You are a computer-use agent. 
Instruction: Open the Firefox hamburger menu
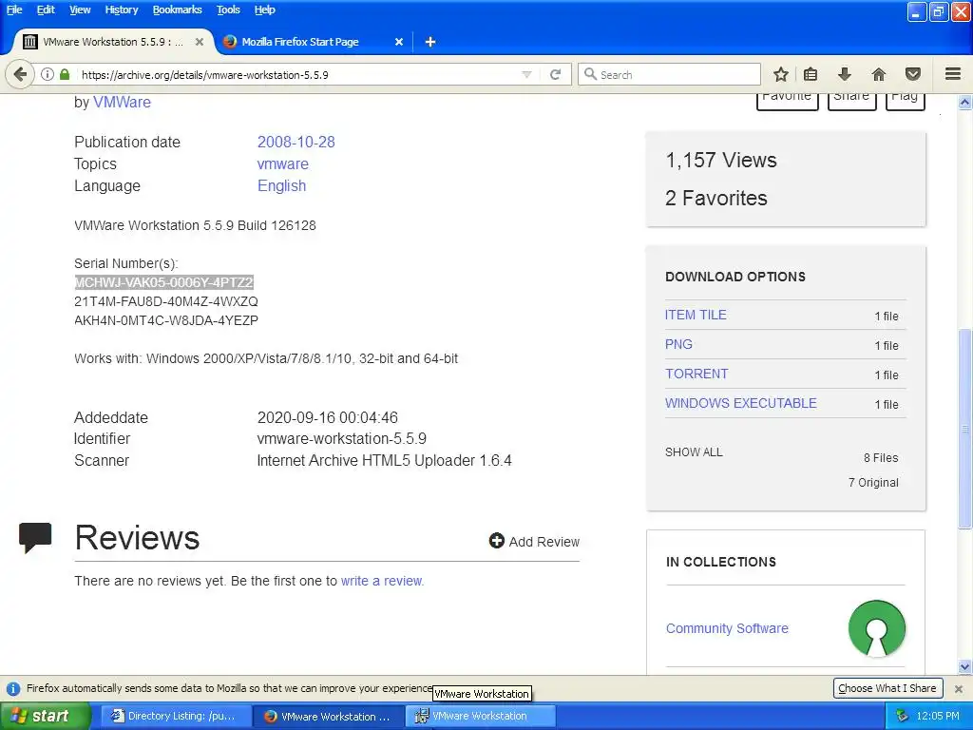pyautogui.click(x=953, y=74)
